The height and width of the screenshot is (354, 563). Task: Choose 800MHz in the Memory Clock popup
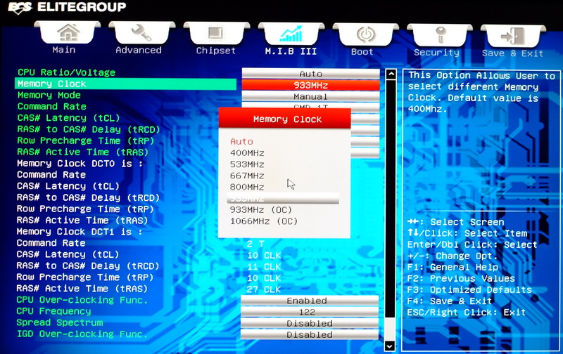point(247,187)
